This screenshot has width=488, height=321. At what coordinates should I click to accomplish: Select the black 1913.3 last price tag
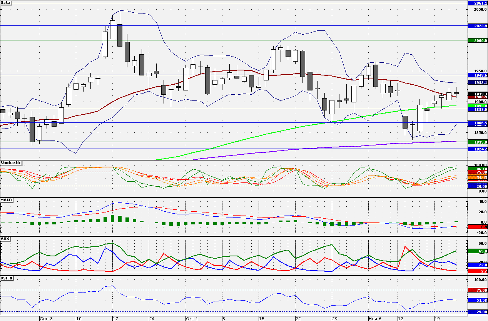[x=477, y=94]
